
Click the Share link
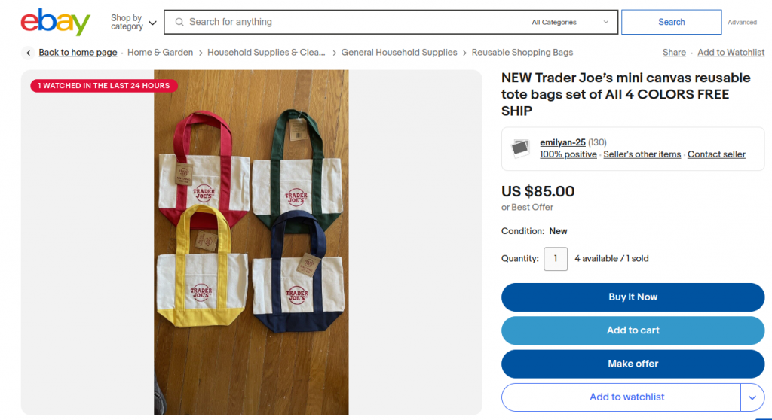(674, 53)
